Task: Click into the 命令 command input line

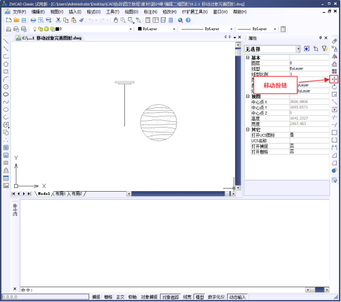Action: 163,290
